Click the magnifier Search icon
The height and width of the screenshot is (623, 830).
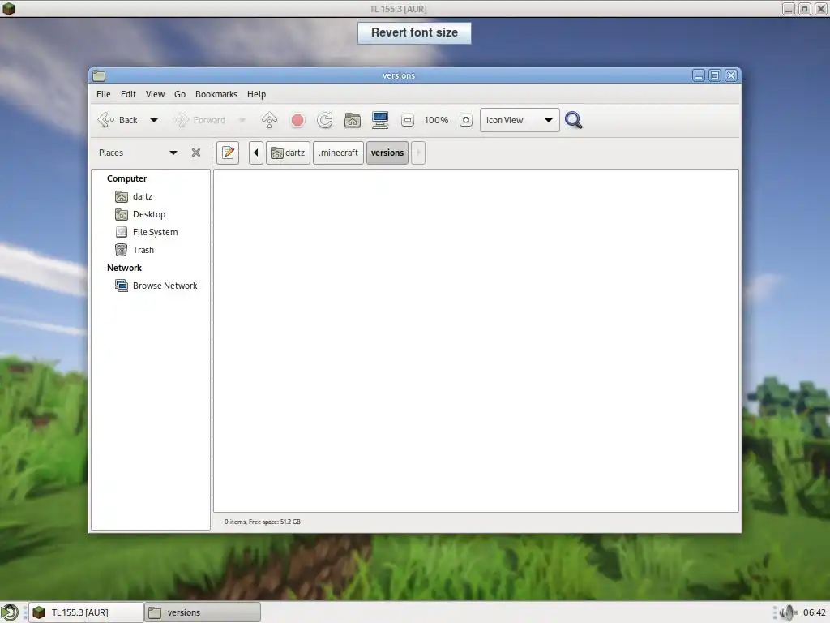[574, 120]
